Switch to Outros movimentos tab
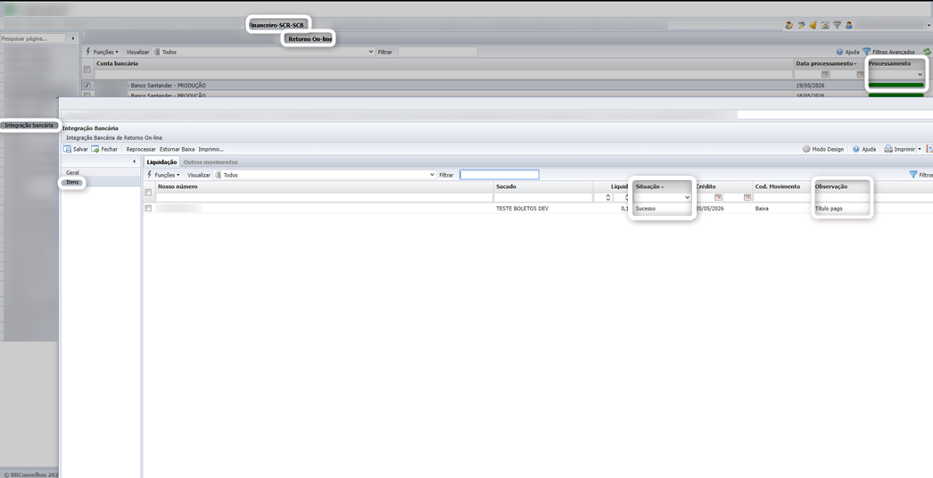This screenshot has height=478, width=933. pos(210,162)
